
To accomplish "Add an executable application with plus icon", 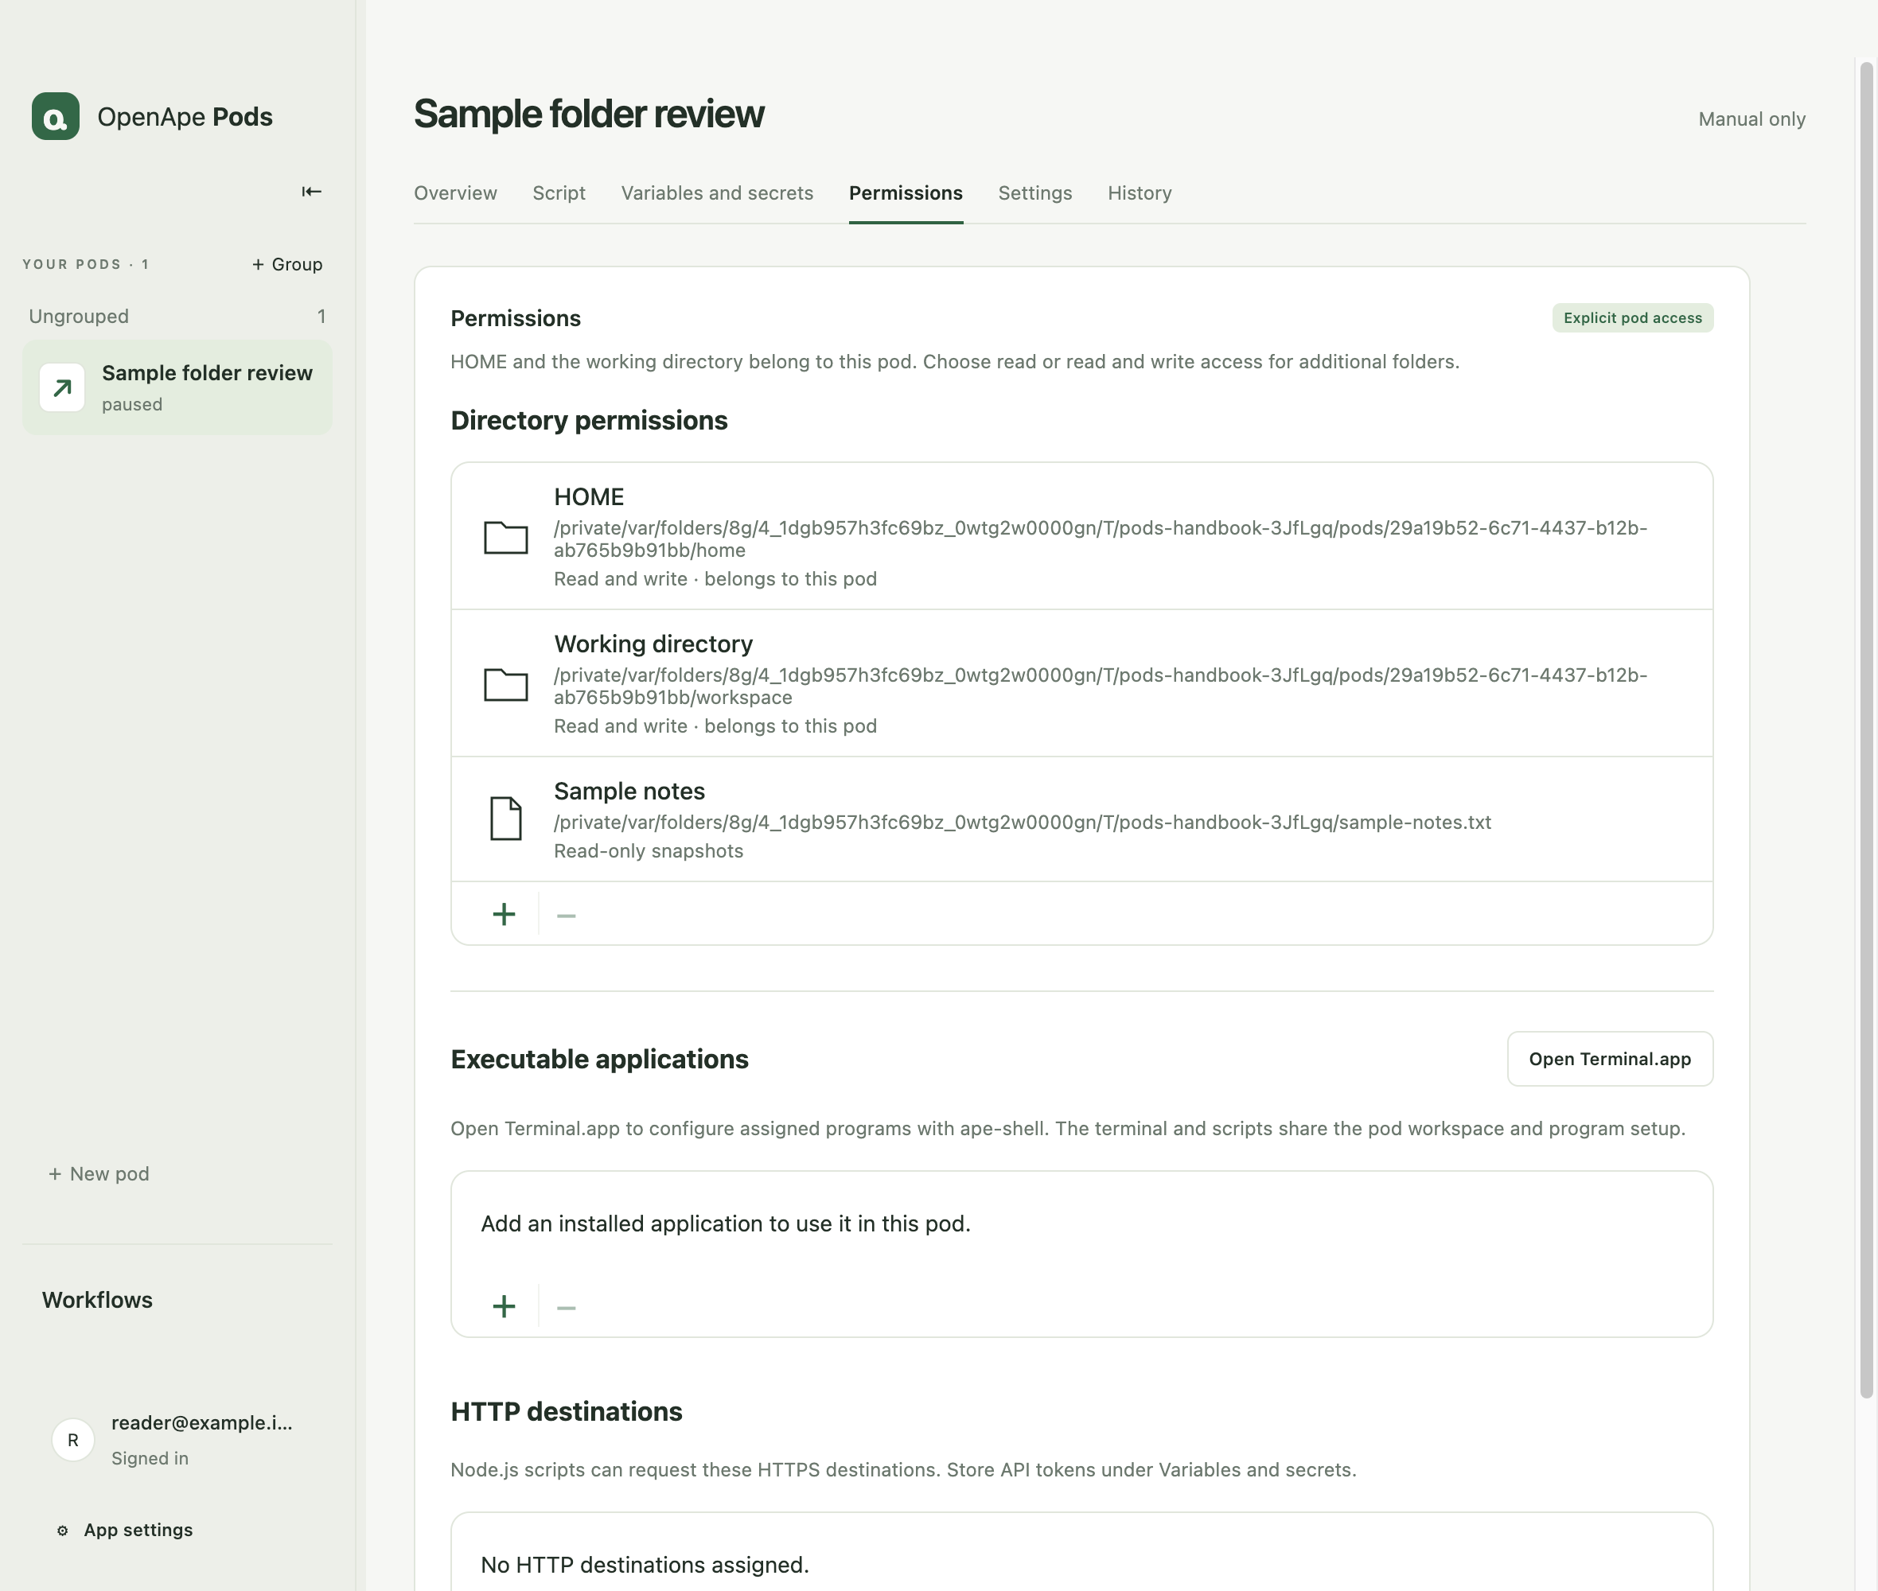I will click(x=505, y=1306).
